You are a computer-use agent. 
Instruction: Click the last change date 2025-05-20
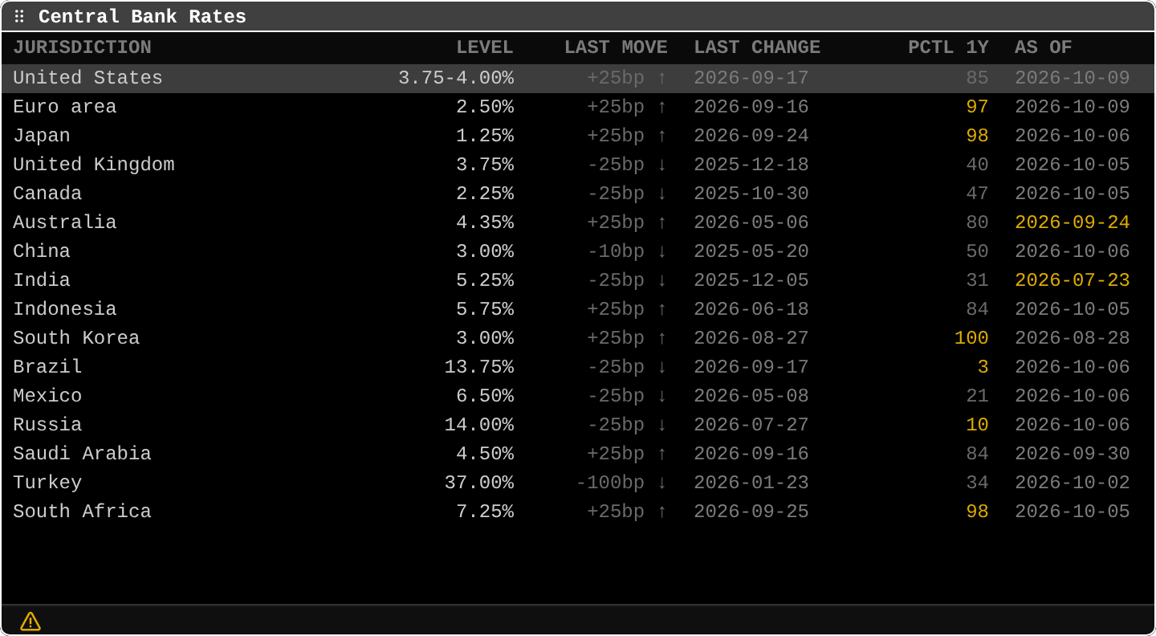coord(751,251)
